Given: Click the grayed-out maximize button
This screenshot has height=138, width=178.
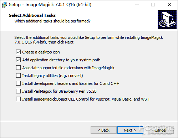Looking at the screenshot, I should (x=153, y=5).
